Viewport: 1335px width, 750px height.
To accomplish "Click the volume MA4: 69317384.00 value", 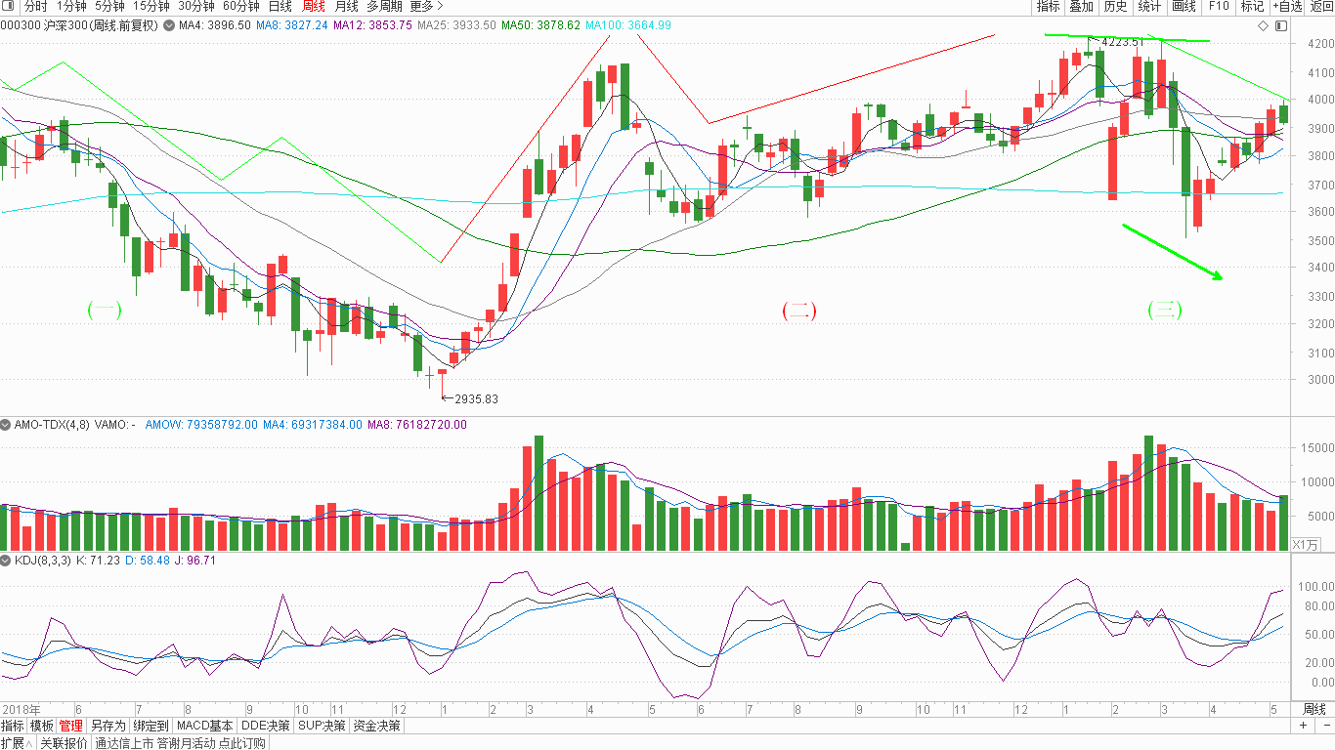I will pos(313,425).
